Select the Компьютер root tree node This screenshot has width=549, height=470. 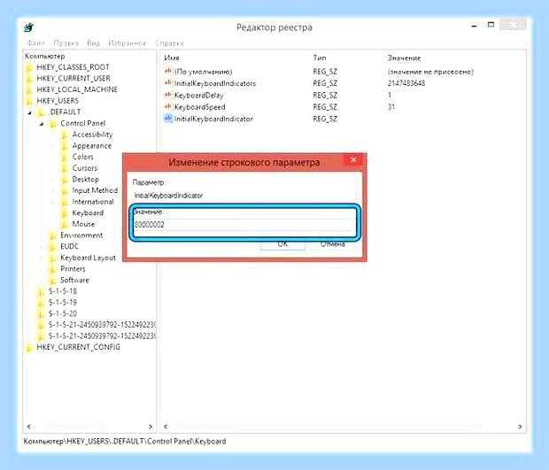pyautogui.click(x=45, y=56)
